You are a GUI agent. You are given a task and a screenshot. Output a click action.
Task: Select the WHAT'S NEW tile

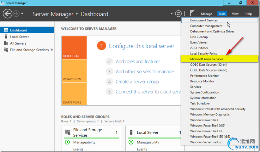[x=74, y=71]
